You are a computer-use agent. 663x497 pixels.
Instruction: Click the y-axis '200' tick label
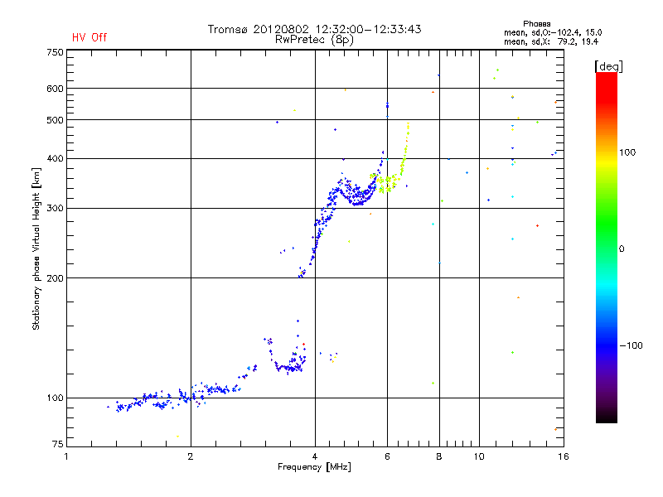click(x=56, y=278)
